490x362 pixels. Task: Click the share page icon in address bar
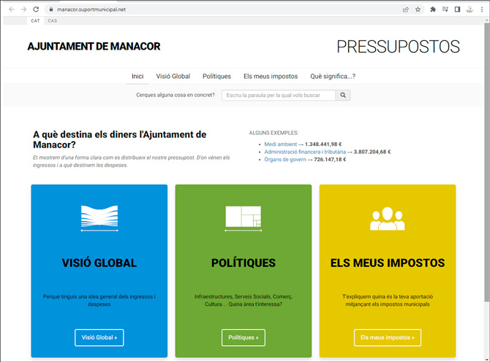coord(405,9)
